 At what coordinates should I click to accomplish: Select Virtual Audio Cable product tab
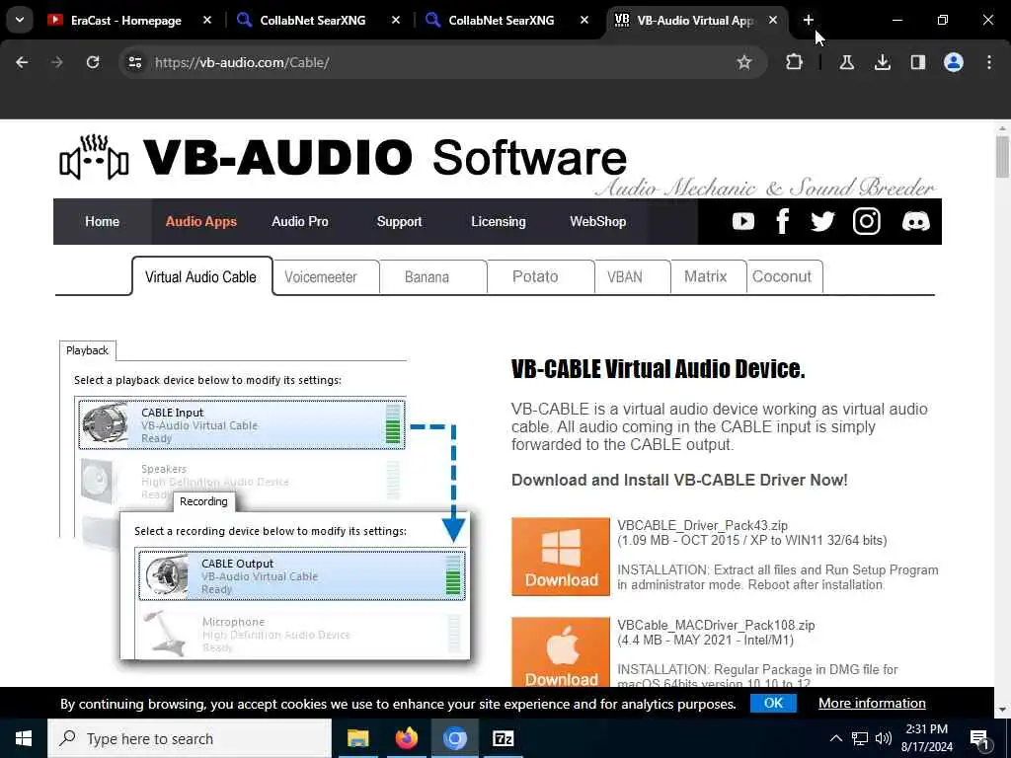click(200, 277)
